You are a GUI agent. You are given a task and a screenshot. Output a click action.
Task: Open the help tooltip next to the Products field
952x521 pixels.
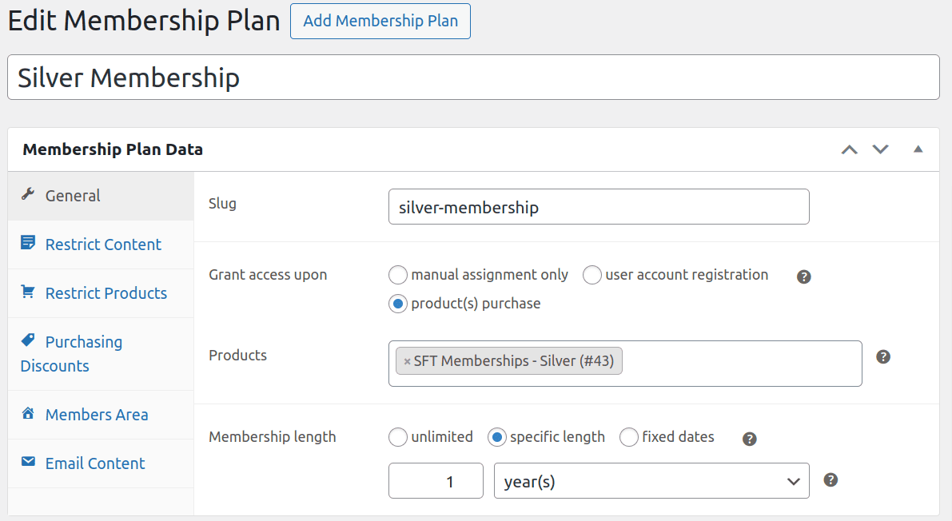point(882,356)
